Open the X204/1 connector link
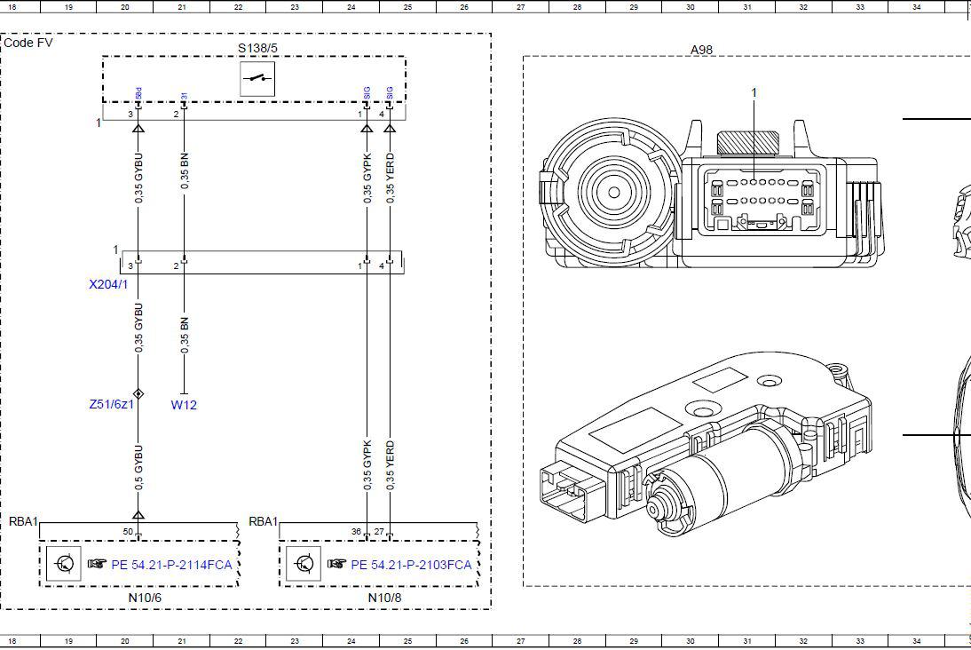Viewport: 971px width, 650px height. (x=108, y=284)
